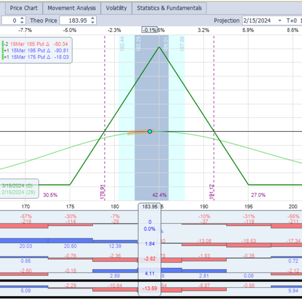
Task: Click the 42.4% probability label
Action: pos(160,195)
